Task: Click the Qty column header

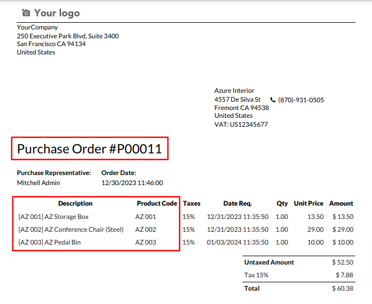Action: (282, 203)
